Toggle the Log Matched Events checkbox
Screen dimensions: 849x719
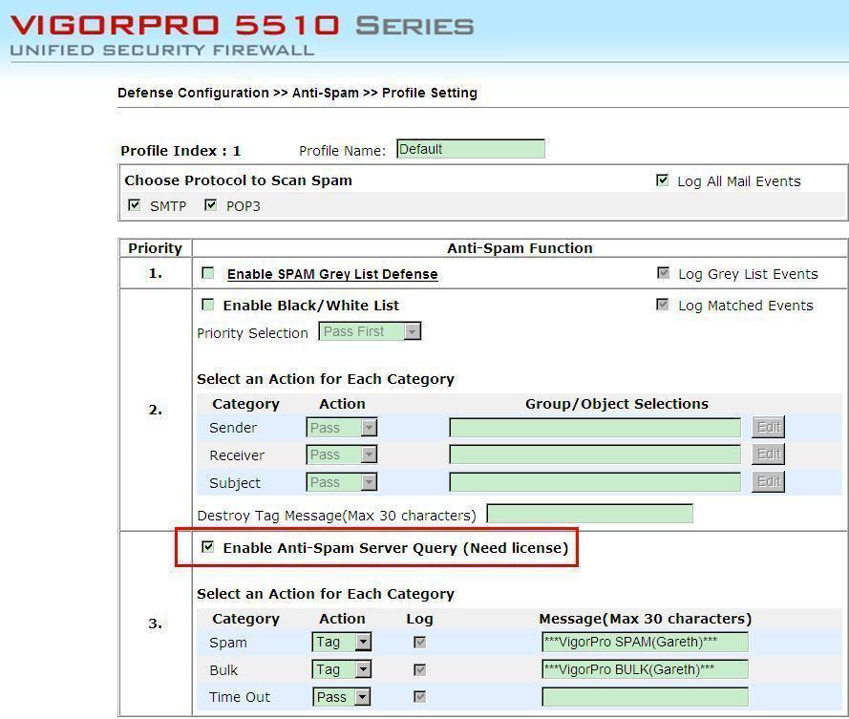[662, 305]
